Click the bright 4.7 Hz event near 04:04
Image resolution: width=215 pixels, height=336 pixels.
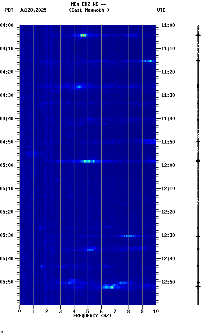click(83, 35)
